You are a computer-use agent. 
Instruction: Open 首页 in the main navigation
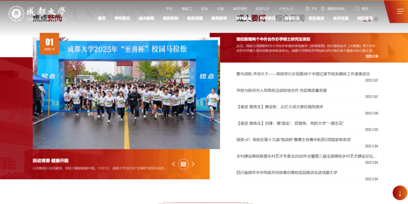pyautogui.click(x=102, y=18)
